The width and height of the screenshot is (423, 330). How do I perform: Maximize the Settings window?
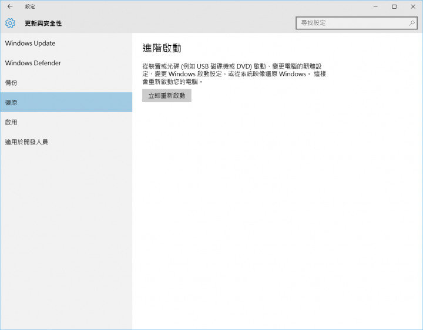click(x=394, y=6)
